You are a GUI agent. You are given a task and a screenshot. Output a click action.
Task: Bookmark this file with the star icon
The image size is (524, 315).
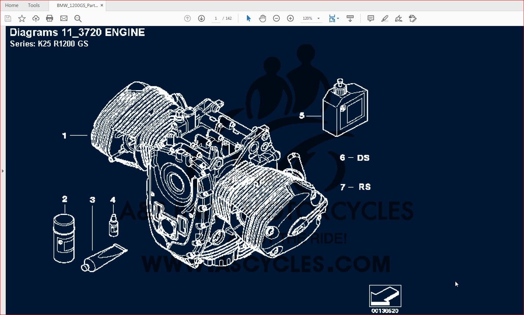22,18
